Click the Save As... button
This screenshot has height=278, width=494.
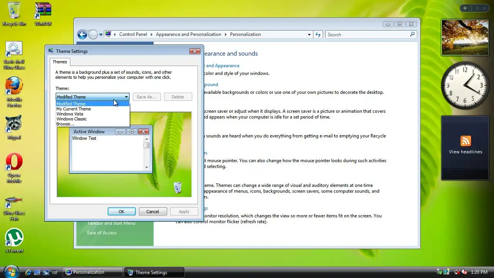(x=147, y=97)
